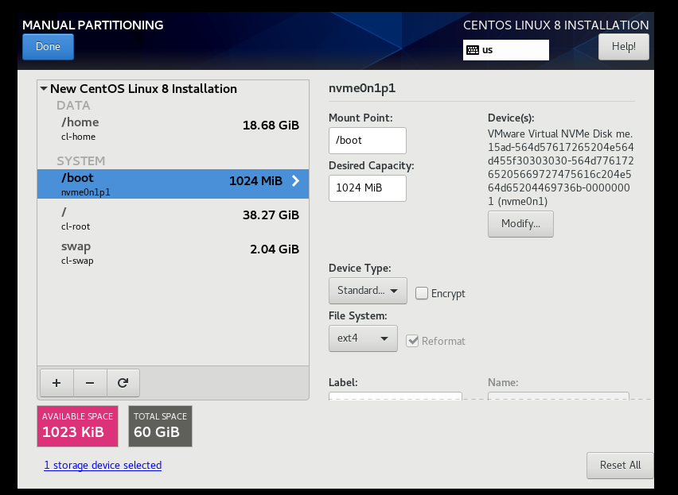Click the 2.04 GiB swap size value
Image resolution: width=678 pixels, height=495 pixels.
[x=275, y=249]
